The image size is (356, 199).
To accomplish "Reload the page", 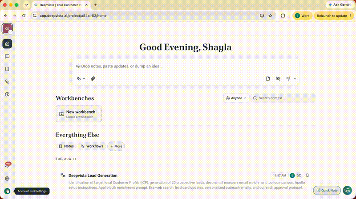I will click(24, 16).
